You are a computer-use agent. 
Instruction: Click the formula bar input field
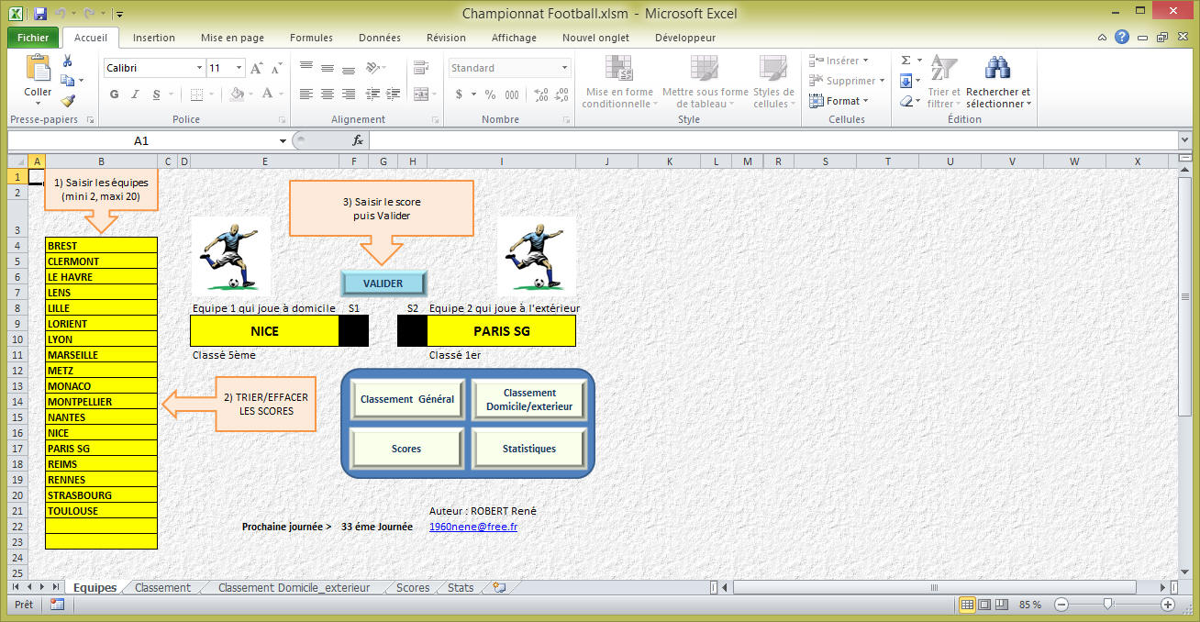[772, 140]
